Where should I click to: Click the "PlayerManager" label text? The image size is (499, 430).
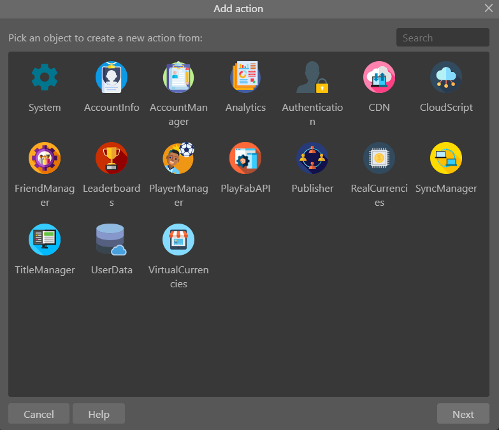tap(178, 196)
